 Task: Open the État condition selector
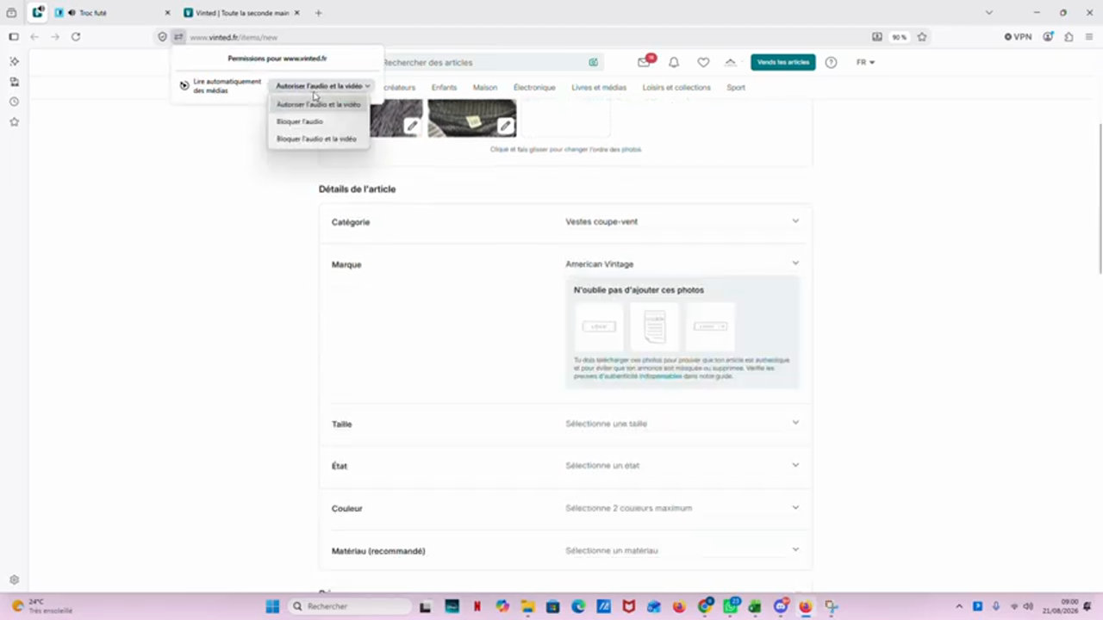[565, 466]
